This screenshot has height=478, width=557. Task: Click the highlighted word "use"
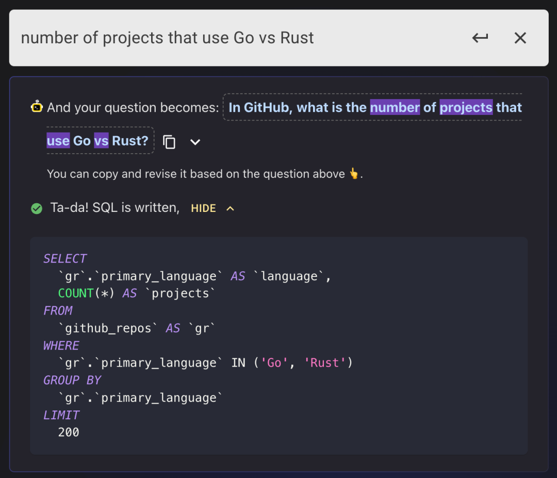(x=58, y=141)
